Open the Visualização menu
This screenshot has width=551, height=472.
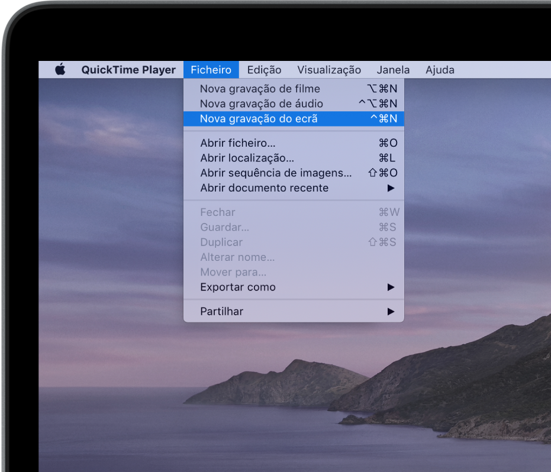[329, 70]
